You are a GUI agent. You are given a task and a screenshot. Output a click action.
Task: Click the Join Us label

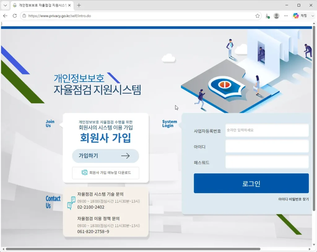pos(50,124)
